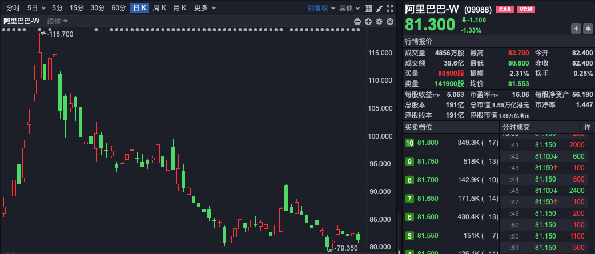Set price alert bell icon
Image resolution: width=595 pixels, height=254 pixels.
(x=588, y=29)
